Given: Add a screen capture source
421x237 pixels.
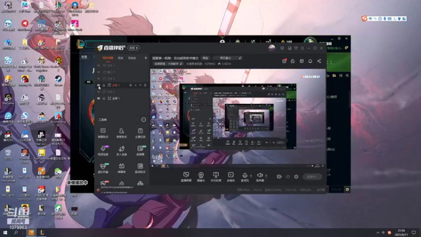Looking at the screenshot, I should coord(186,177).
